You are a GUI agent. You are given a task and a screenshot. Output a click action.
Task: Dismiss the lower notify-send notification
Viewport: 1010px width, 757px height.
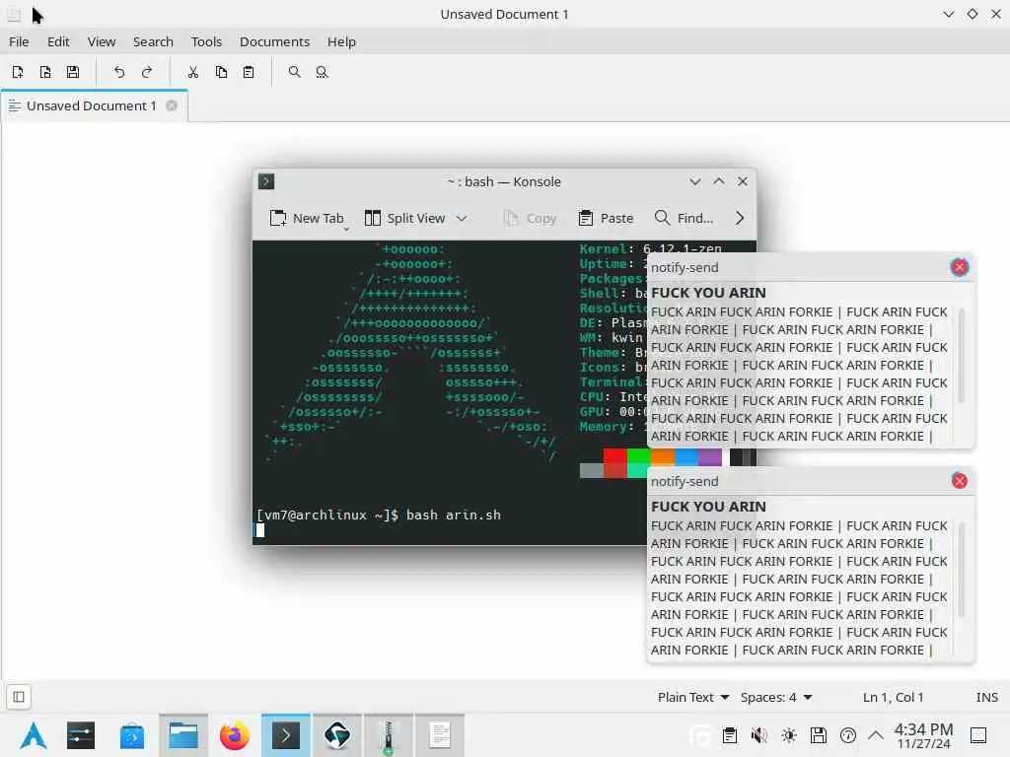[x=959, y=481]
